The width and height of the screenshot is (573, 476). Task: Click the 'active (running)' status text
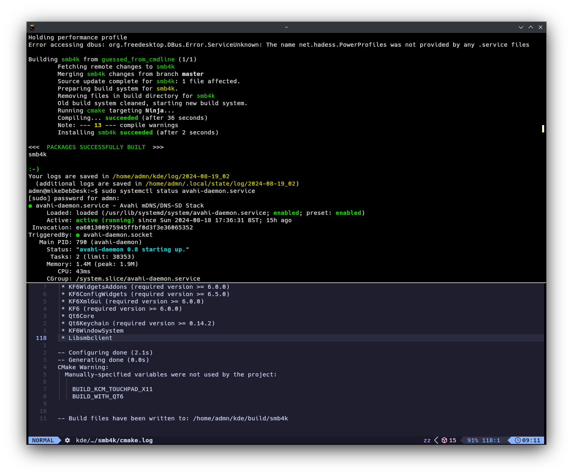pyautogui.click(x=105, y=220)
